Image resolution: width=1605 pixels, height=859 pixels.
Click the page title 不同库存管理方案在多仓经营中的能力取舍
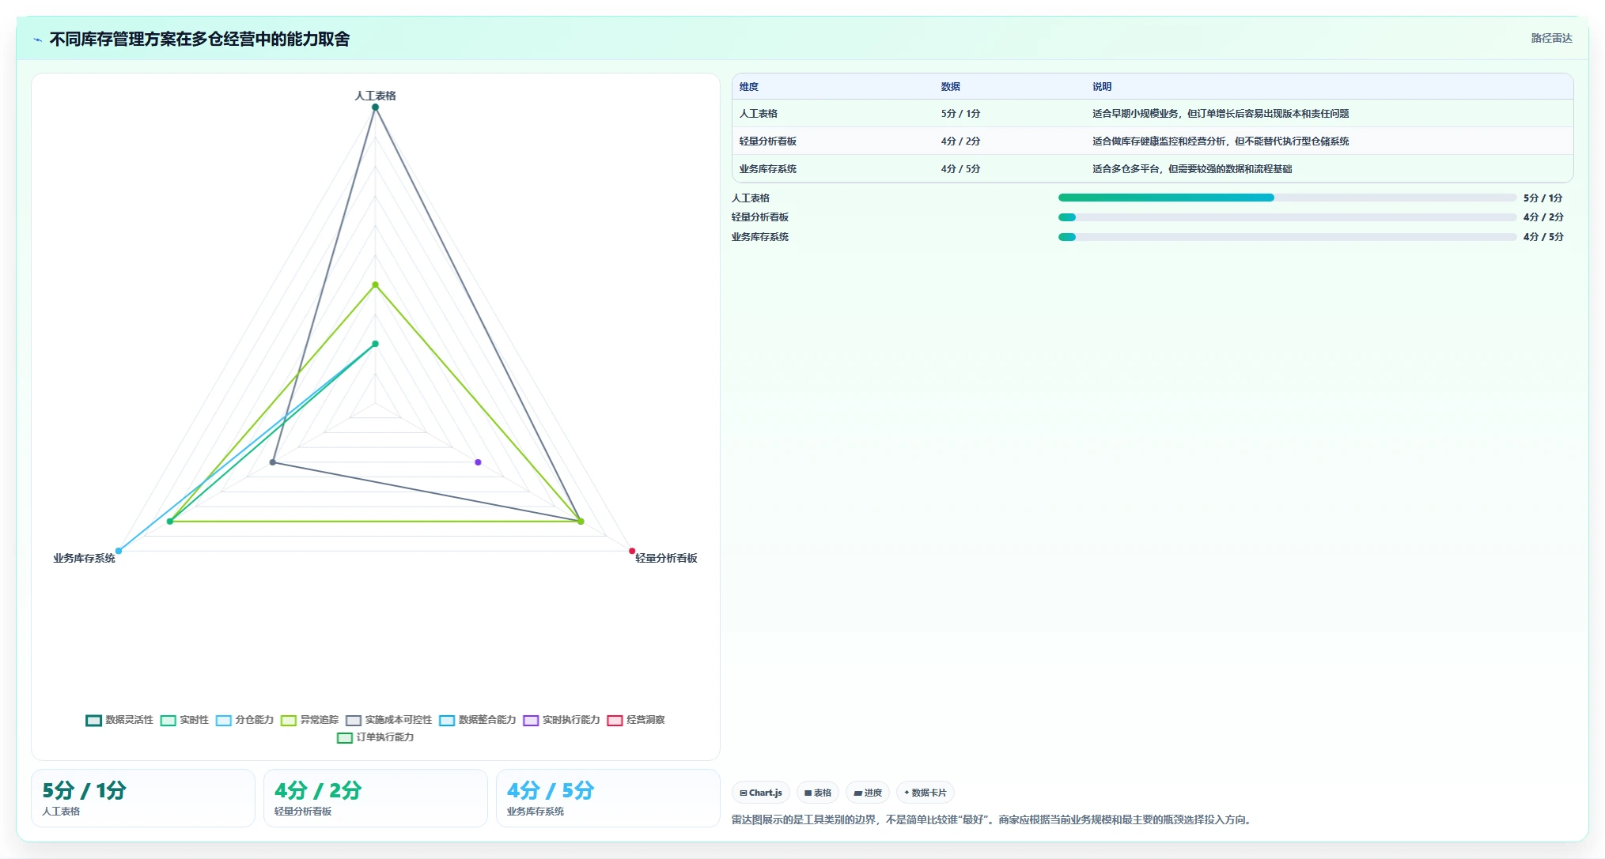pyautogui.click(x=199, y=39)
